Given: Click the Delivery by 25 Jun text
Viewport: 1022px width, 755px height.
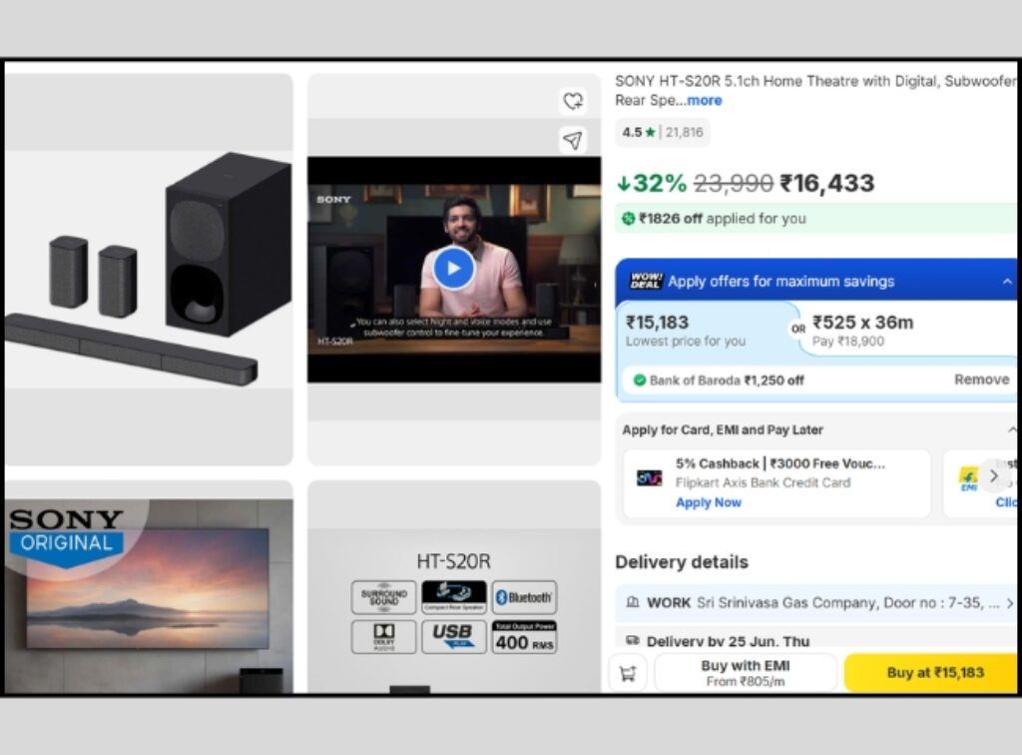Looking at the screenshot, I should [x=728, y=641].
